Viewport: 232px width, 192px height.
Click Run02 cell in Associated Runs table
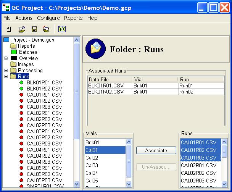point(201,92)
